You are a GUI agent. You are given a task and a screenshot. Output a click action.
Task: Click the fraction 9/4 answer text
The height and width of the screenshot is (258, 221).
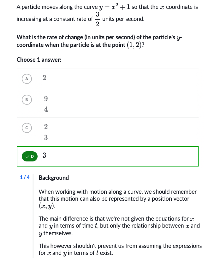46,104
